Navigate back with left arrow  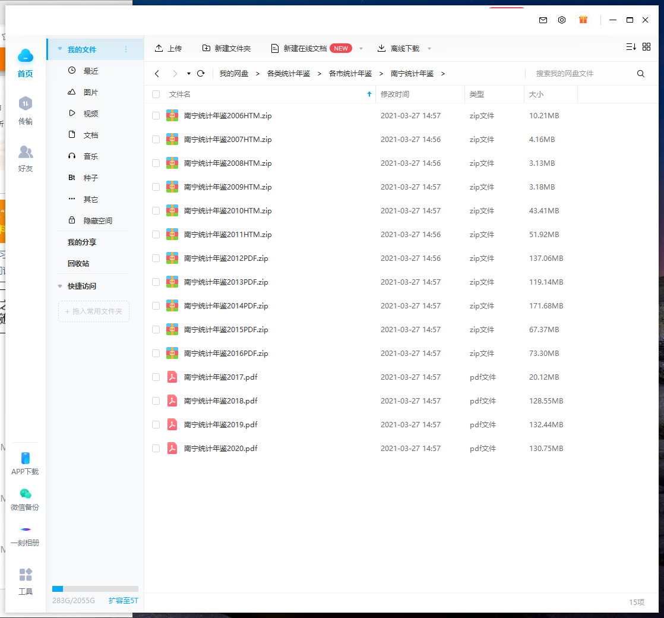[x=157, y=74]
